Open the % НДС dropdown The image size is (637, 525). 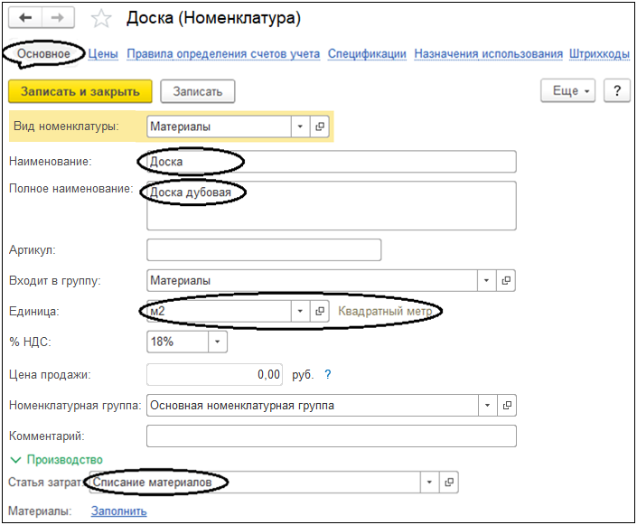(x=218, y=342)
